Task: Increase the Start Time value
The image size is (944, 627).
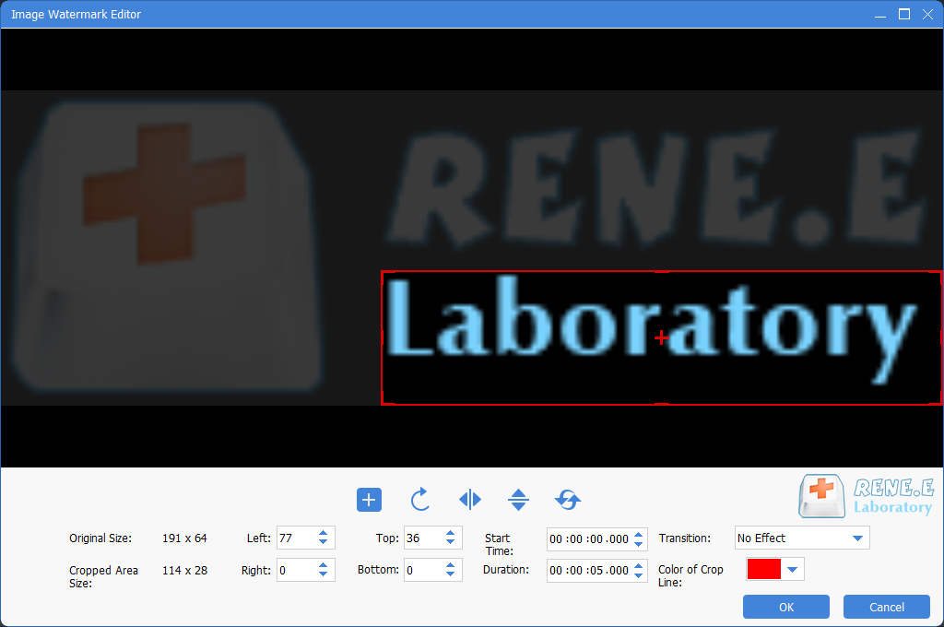Action: 639,534
